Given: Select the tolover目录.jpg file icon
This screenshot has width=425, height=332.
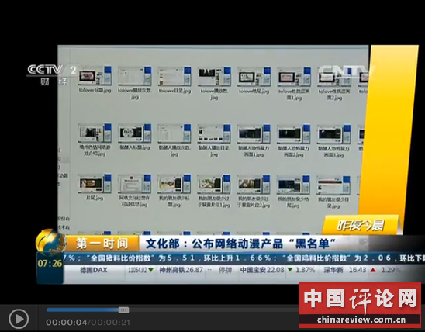Looking at the screenshot, I should [174, 77].
